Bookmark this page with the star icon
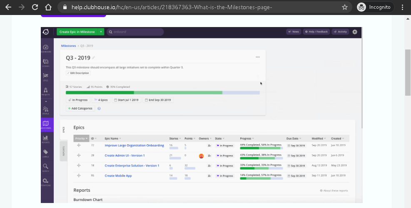Viewport: 411px width, 208px height. [345, 7]
